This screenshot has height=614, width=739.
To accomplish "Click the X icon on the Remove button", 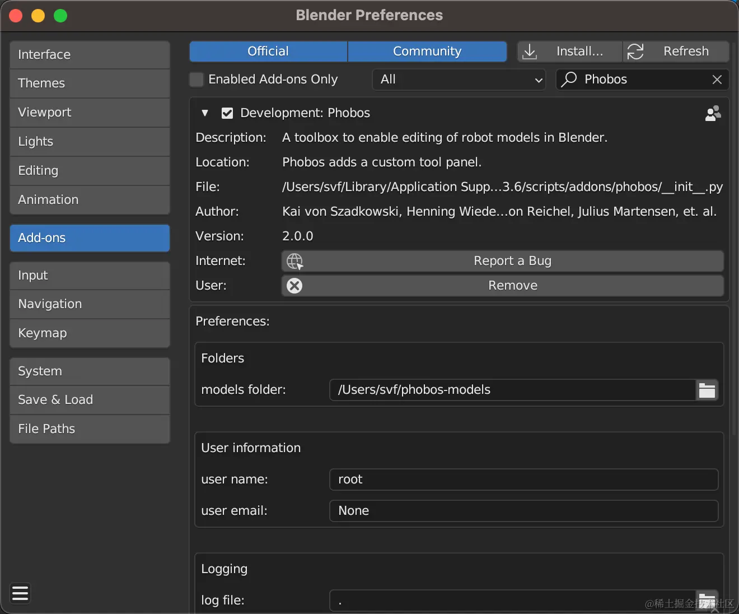I will tap(294, 286).
